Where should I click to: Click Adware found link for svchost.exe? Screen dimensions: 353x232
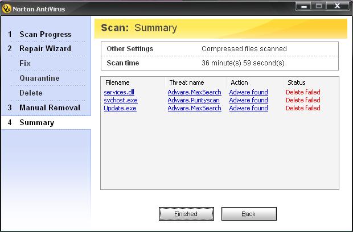(x=249, y=100)
